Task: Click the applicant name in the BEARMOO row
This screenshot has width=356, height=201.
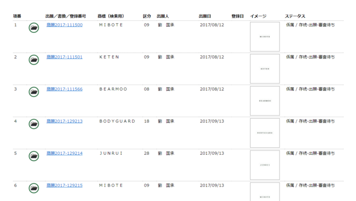Action: [166, 89]
